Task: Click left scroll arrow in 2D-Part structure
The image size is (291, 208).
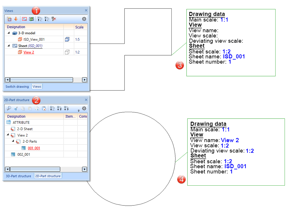Action: click(7, 169)
